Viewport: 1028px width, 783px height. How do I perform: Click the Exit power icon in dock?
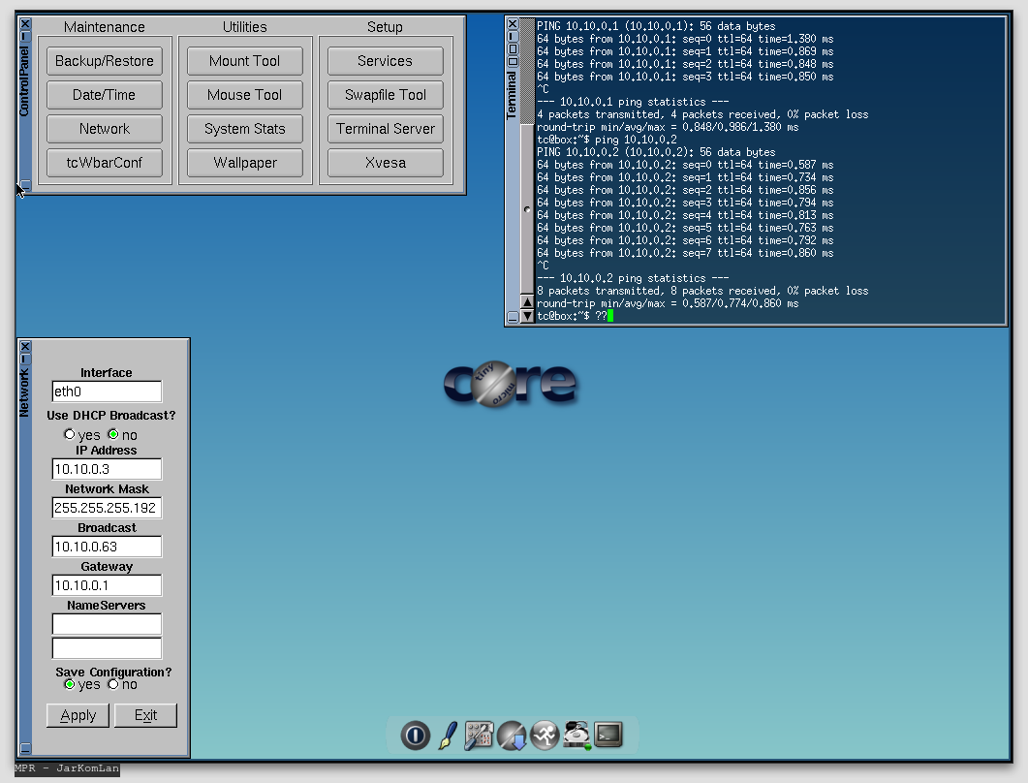click(416, 736)
